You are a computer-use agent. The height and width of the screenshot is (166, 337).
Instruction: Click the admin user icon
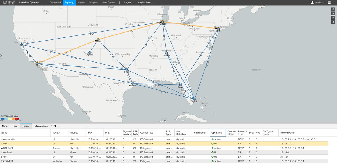point(312,3)
